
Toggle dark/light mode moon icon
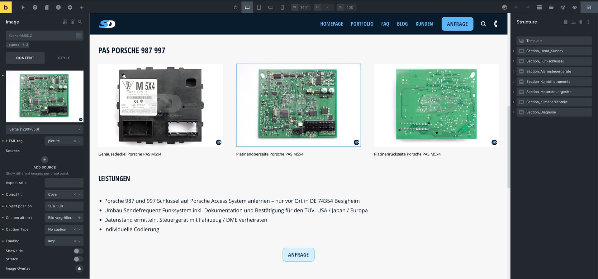(x=505, y=7)
